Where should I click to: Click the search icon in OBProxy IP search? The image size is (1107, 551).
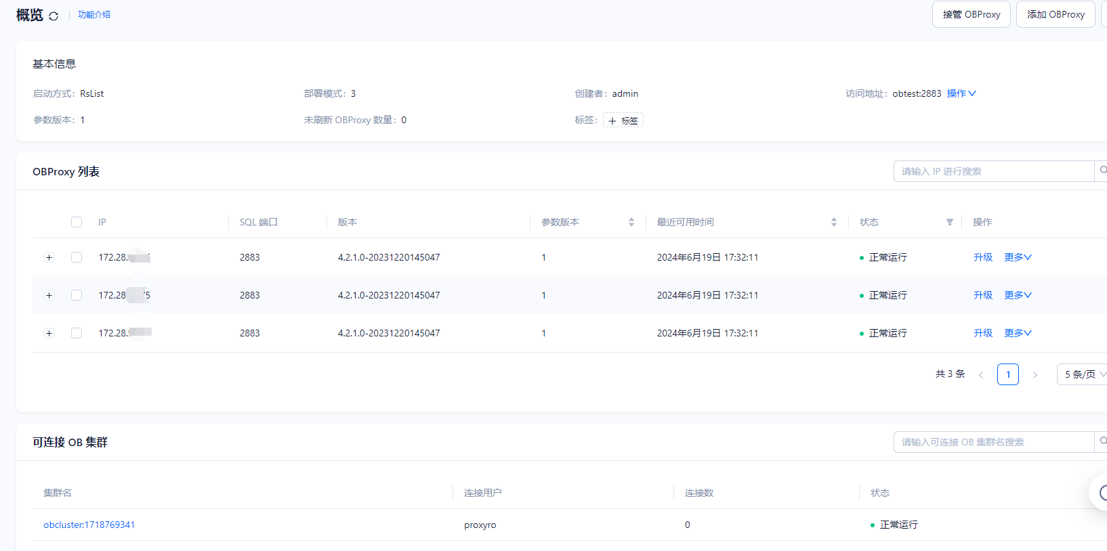(1102, 171)
